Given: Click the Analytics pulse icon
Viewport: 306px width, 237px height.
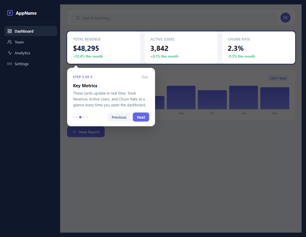Looking at the screenshot, I should click(10, 53).
